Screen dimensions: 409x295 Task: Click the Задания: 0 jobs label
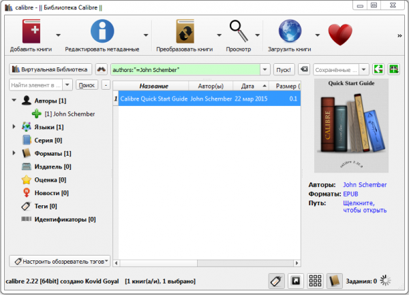click(x=361, y=281)
